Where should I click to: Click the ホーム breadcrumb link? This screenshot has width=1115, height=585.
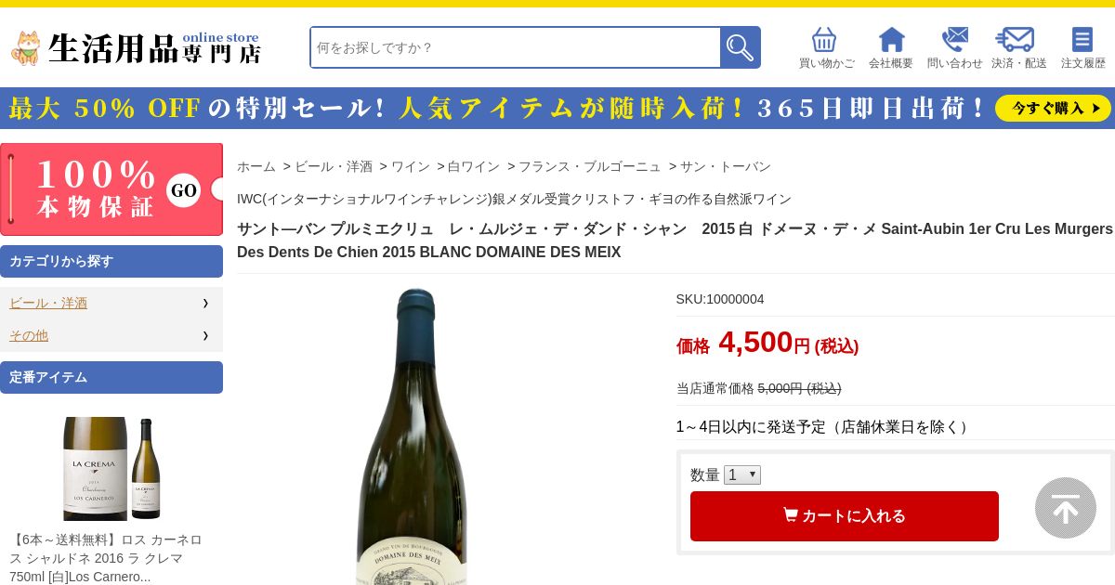256,166
